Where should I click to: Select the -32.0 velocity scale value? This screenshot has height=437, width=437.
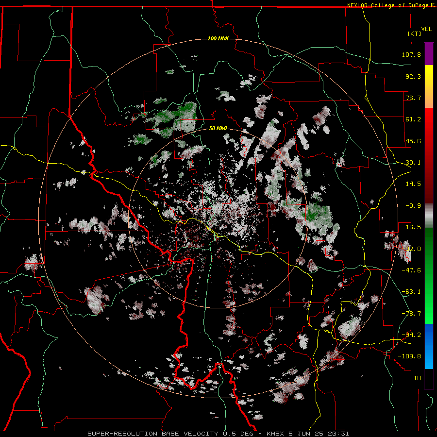click(411, 249)
